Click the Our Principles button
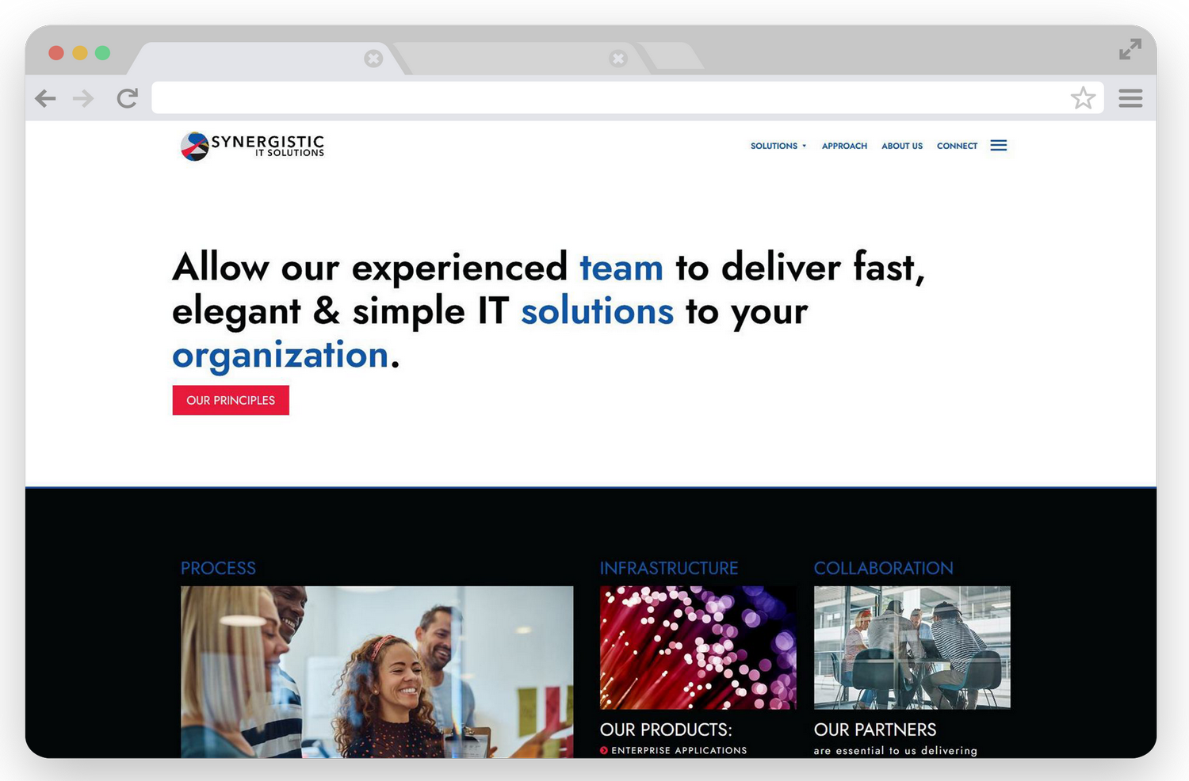The image size is (1189, 781). 231,400
